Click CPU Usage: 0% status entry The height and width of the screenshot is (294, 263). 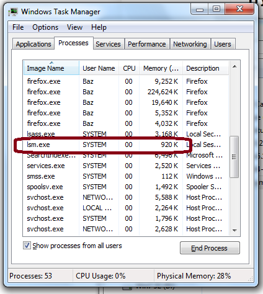click(100, 276)
